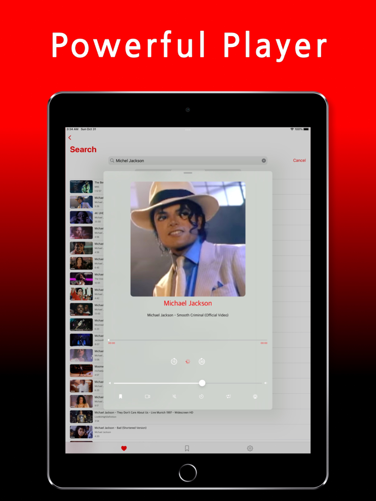Select Michael Jackson - Bad (Shortened Version)
Image resolution: width=376 pixels, height=501 pixels.
pyautogui.click(x=120, y=428)
